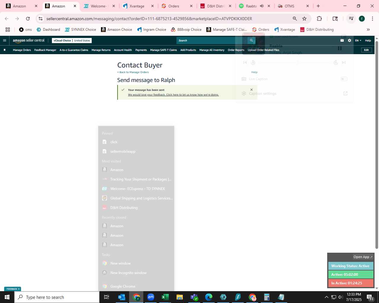Click Type here to search box

[x=57, y=297]
